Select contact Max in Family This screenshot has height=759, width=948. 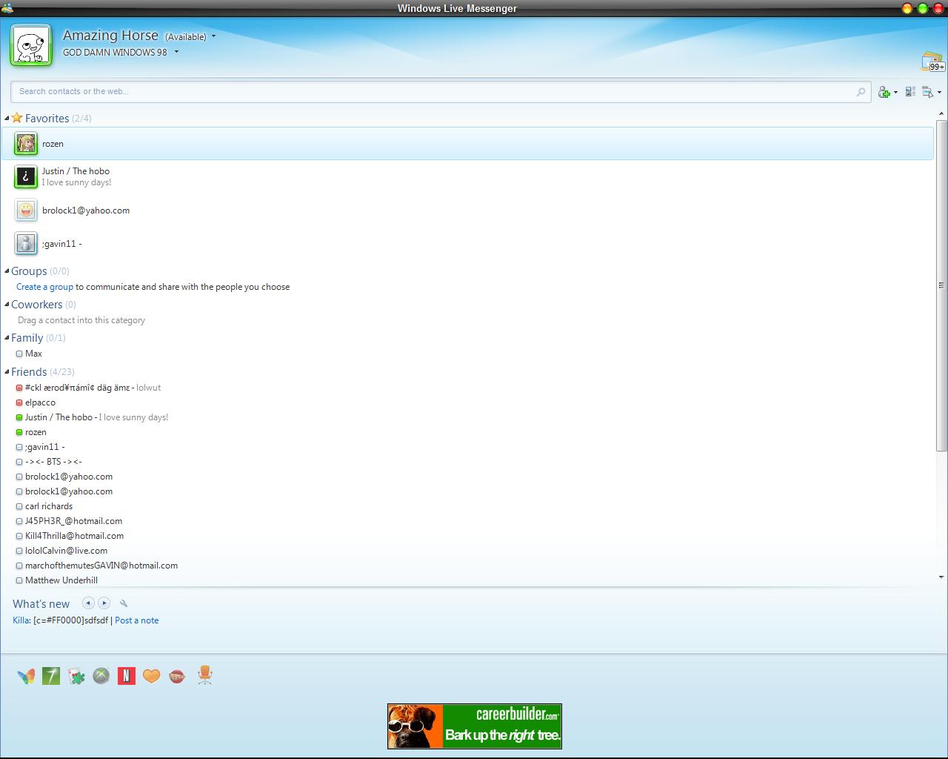click(x=33, y=354)
